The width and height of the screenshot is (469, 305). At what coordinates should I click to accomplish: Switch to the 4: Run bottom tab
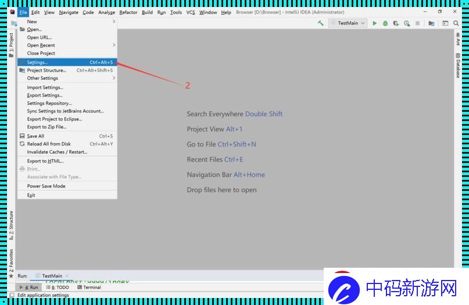(x=29, y=288)
